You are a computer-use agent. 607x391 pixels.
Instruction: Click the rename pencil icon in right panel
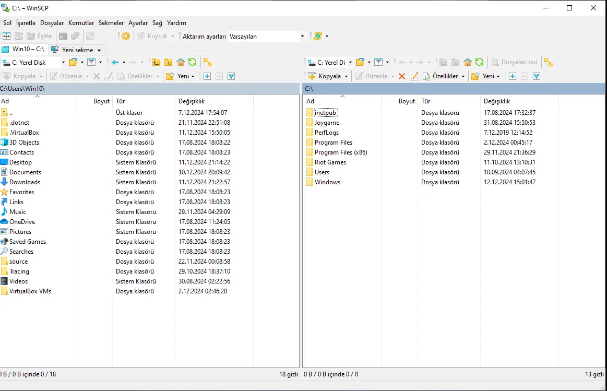coord(414,76)
